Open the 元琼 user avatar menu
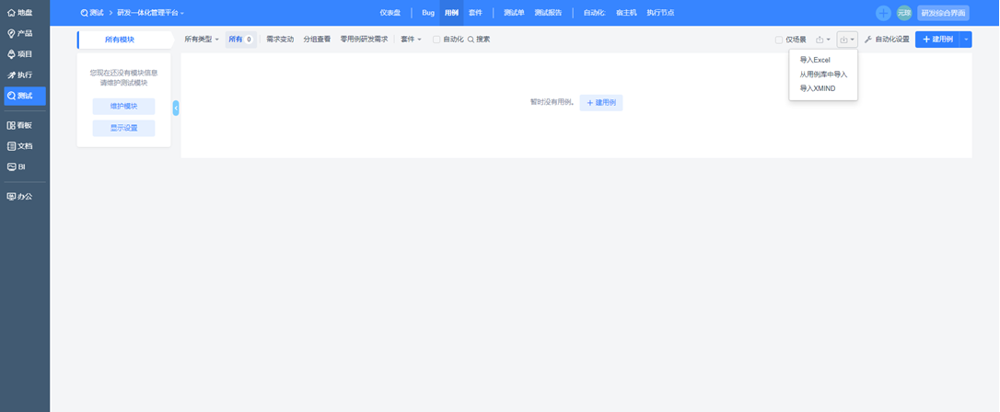1000x412 pixels. coord(903,13)
